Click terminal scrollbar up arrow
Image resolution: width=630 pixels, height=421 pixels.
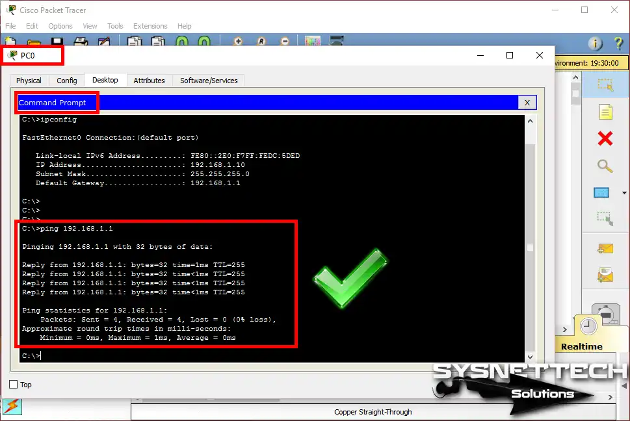click(530, 121)
